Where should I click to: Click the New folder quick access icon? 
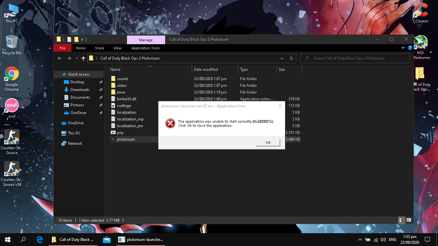coord(76,39)
